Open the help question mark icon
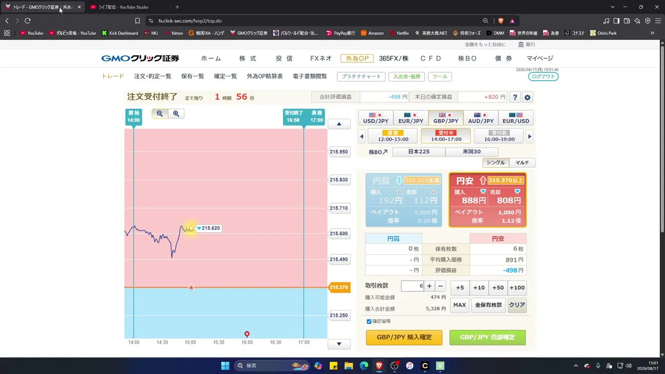The width and height of the screenshot is (665, 374). [x=515, y=97]
